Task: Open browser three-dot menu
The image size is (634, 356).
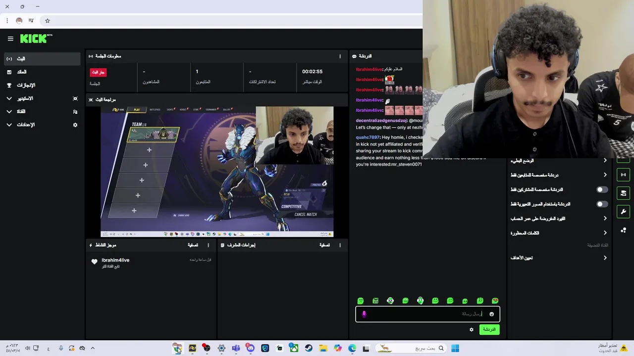Action: (7, 21)
